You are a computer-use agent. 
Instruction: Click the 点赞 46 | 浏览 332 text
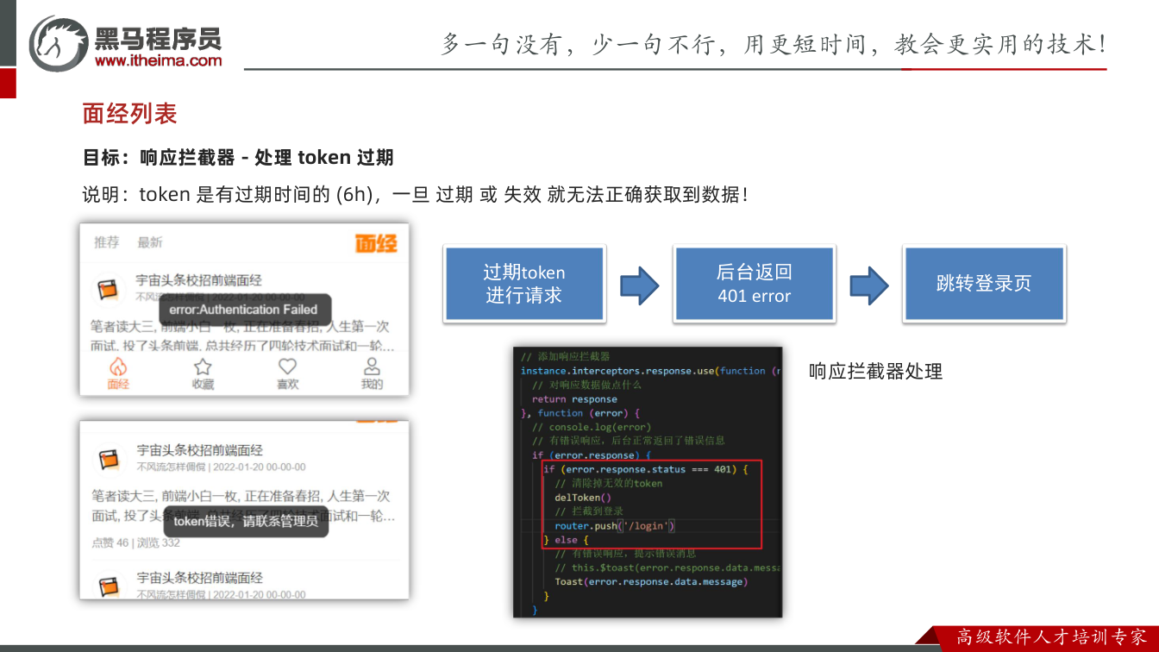[x=135, y=542]
